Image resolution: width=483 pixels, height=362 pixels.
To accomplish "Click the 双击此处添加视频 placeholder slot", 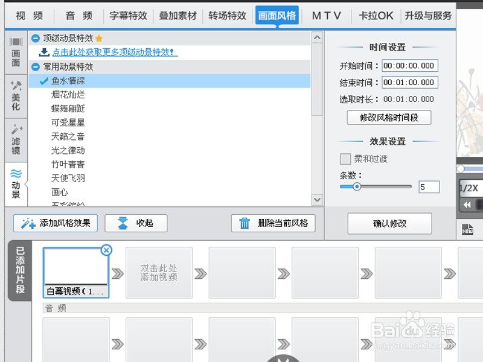I will pyautogui.click(x=159, y=273).
